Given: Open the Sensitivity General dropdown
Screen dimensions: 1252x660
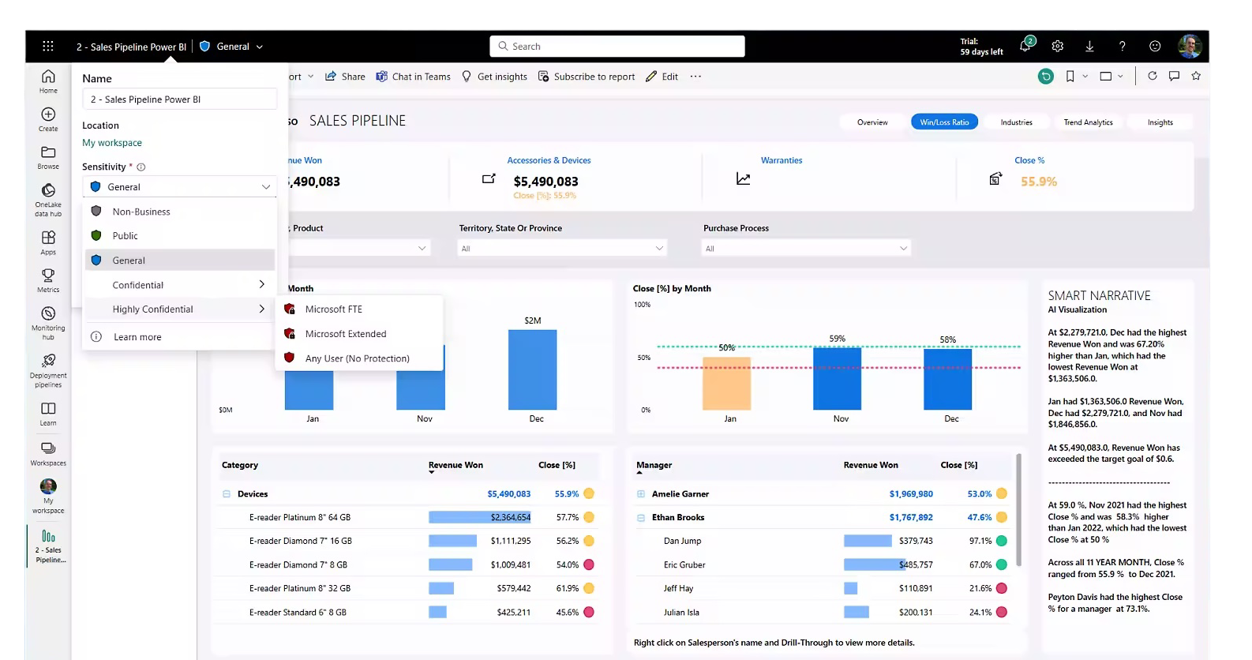Looking at the screenshot, I should (x=179, y=187).
